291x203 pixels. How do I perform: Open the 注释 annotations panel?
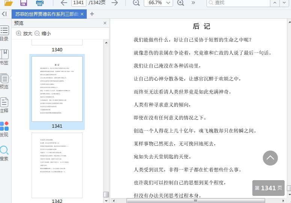coord(5,105)
